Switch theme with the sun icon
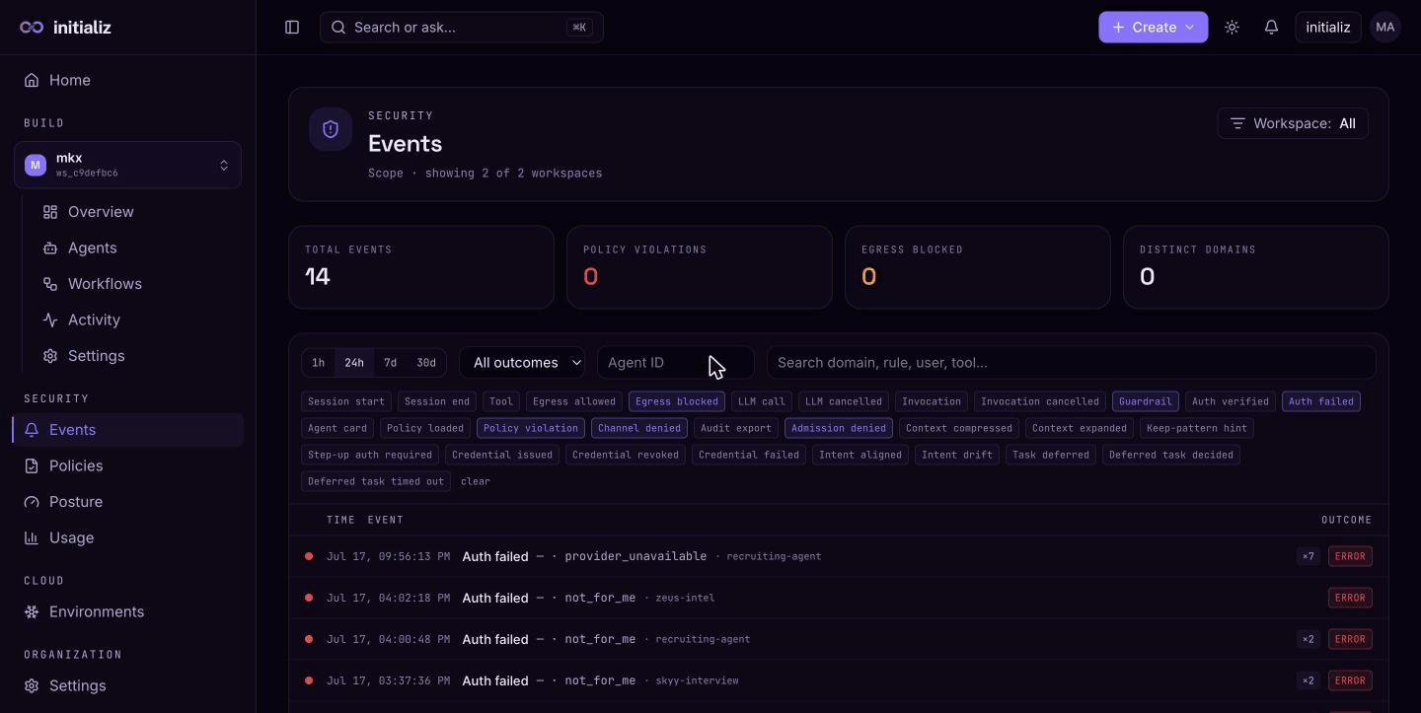This screenshot has height=713, width=1421. coord(1232,28)
